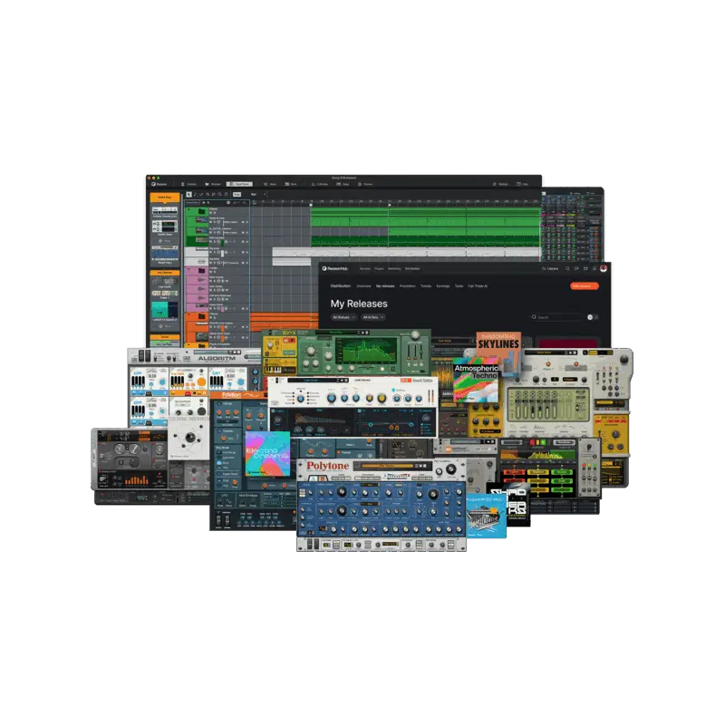Click the top-right knob on green EQ device
Image resolution: width=725 pixels, height=725 pixels.
click(415, 335)
